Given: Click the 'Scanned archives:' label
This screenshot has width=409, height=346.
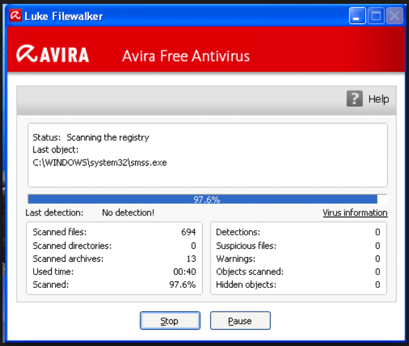Looking at the screenshot, I should coord(68,259).
